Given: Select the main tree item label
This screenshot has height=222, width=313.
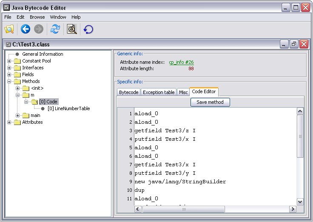Looking at the screenshot, I should (x=35, y=115).
